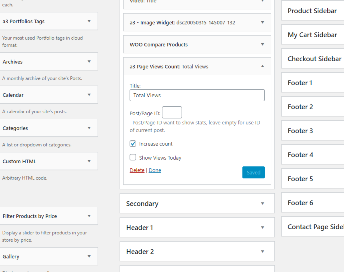This screenshot has height=272, width=344.
Task: Expand the a3 Image Widget arrow
Action: tap(262, 22)
